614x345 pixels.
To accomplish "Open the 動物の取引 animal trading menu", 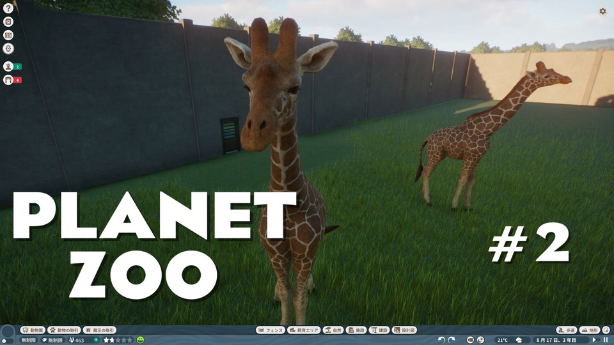I will point(64,330).
